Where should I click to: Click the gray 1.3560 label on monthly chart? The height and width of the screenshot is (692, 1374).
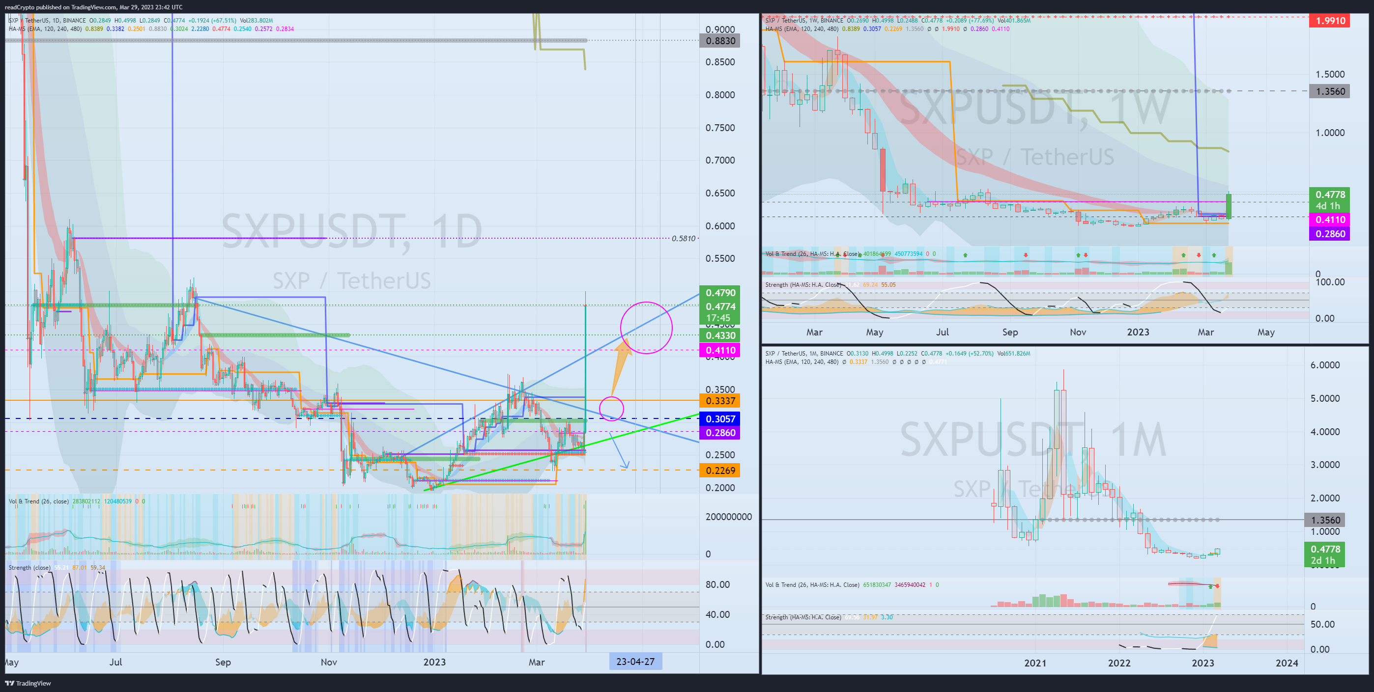coord(1324,520)
